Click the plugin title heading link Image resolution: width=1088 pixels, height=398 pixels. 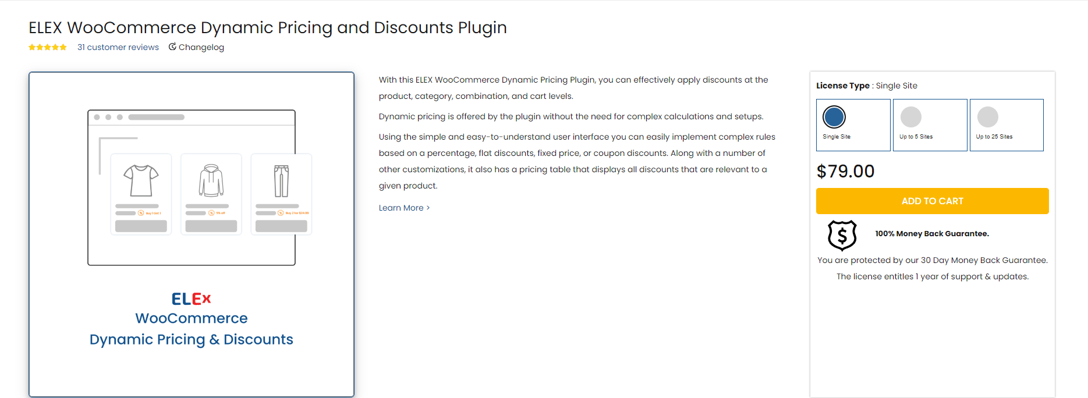coord(267,27)
